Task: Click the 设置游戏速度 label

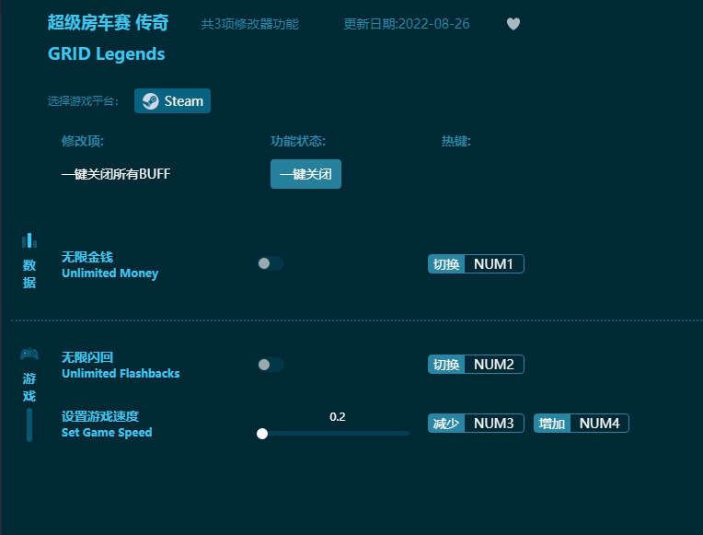Action: [100, 416]
